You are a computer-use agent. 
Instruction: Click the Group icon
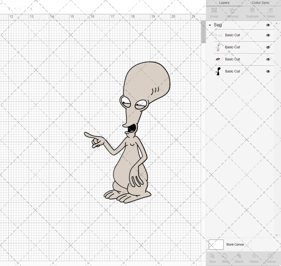[214, 13]
